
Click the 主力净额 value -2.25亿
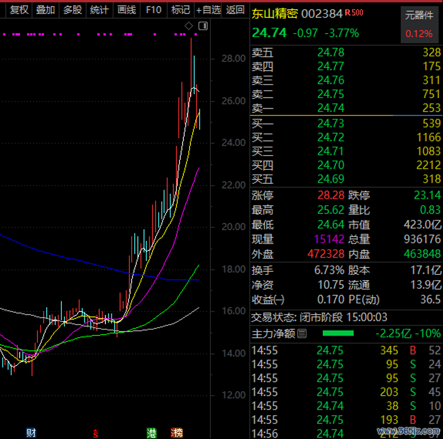(393, 334)
